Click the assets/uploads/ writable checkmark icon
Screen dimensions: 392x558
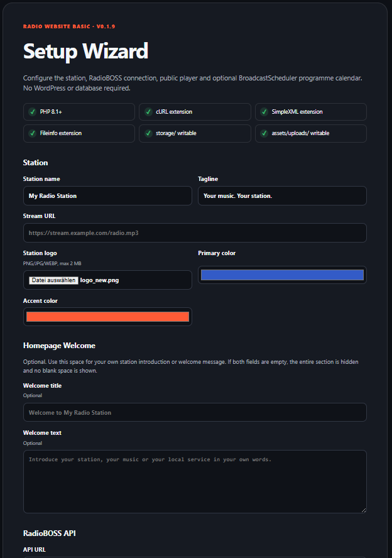pyautogui.click(x=264, y=133)
